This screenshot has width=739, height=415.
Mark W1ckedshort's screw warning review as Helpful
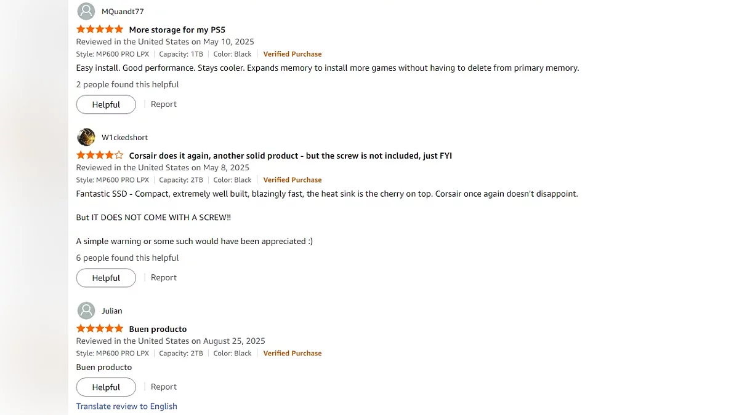pos(106,278)
